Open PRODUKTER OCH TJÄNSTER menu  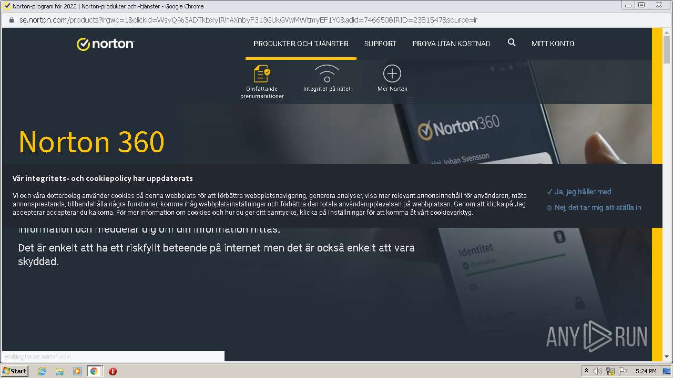[301, 44]
